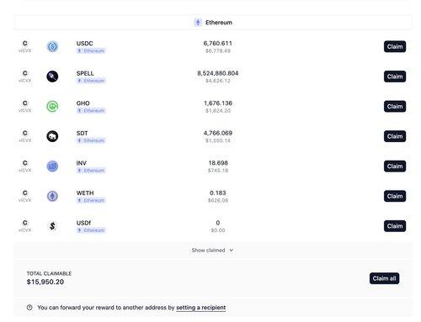Click the Ethereum tag under SDT

point(91,140)
